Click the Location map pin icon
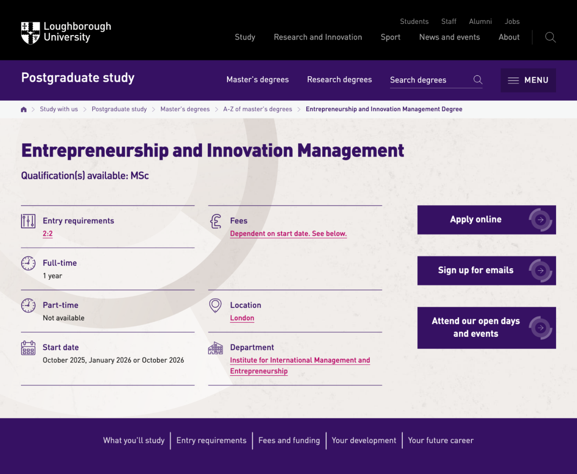Image resolution: width=577 pixels, height=474 pixels. pos(215,306)
